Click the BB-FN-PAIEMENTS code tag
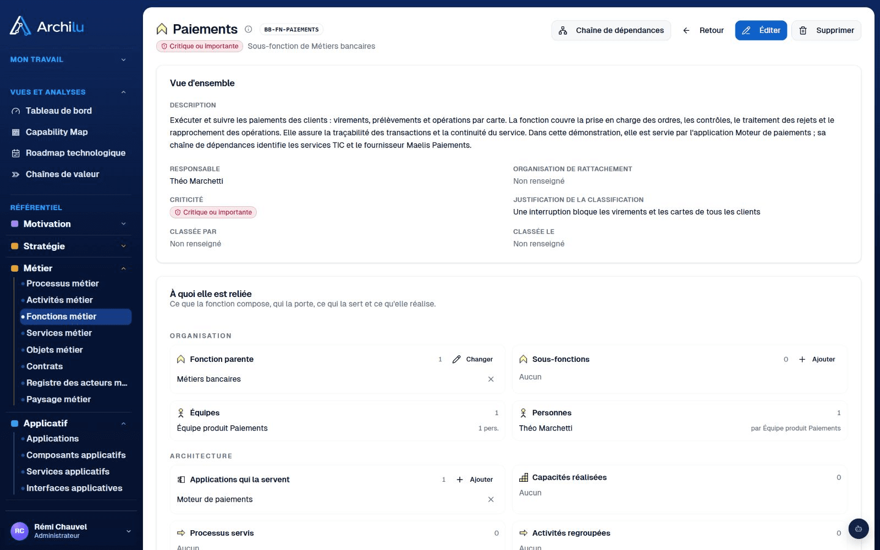The width and height of the screenshot is (880, 550). [x=291, y=30]
